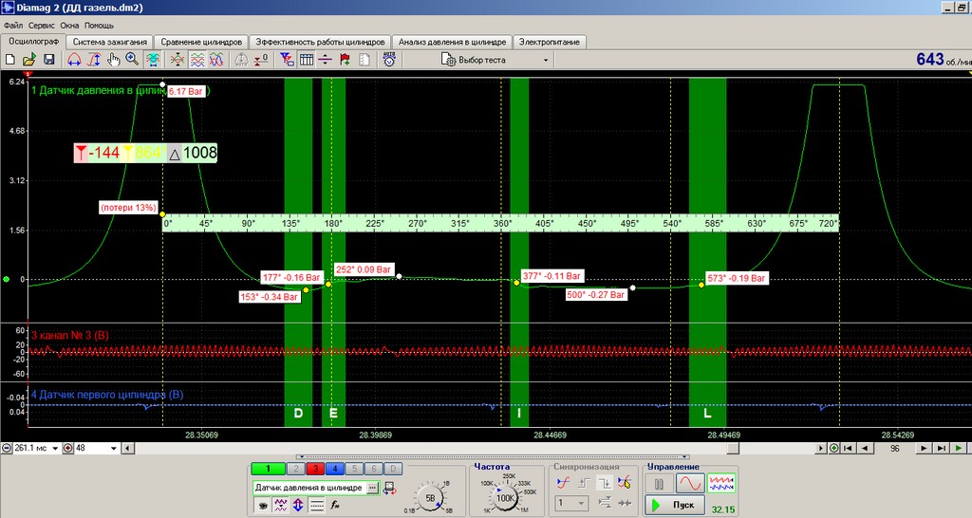
Task: Open Эффективность работы цилиндров tab
Action: click(x=320, y=42)
